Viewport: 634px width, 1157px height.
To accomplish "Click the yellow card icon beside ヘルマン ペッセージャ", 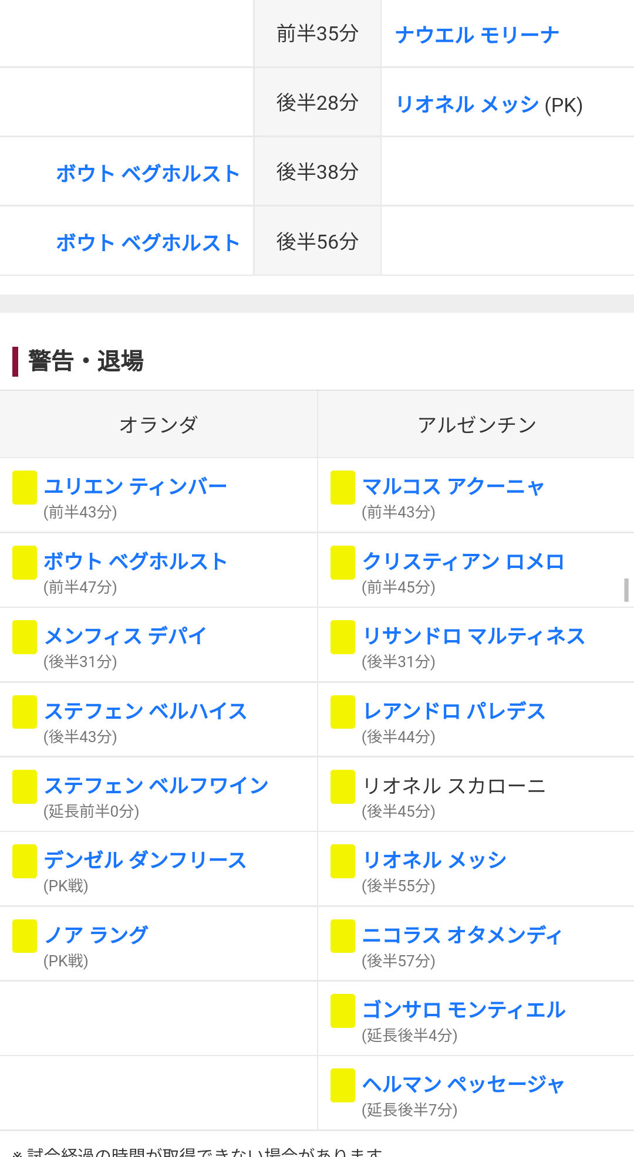I will click(x=343, y=1085).
